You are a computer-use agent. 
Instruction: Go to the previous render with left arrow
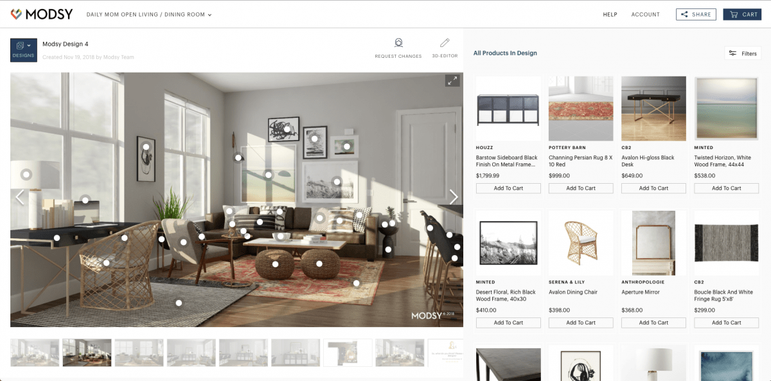click(19, 197)
